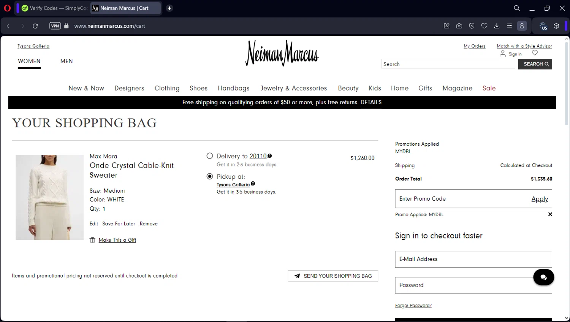
Task: Click Tysons Galleria pickup store link
Action: [233, 185]
